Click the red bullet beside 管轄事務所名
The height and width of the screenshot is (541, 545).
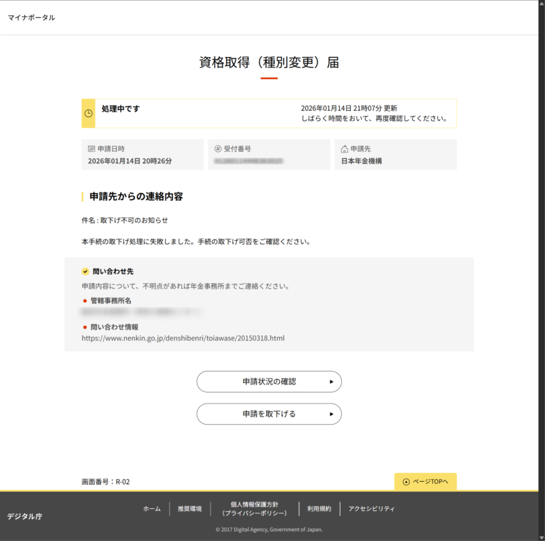(x=85, y=300)
